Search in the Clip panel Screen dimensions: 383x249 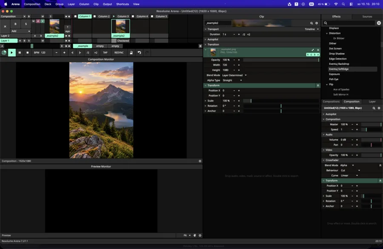pyautogui.click(x=312, y=23)
